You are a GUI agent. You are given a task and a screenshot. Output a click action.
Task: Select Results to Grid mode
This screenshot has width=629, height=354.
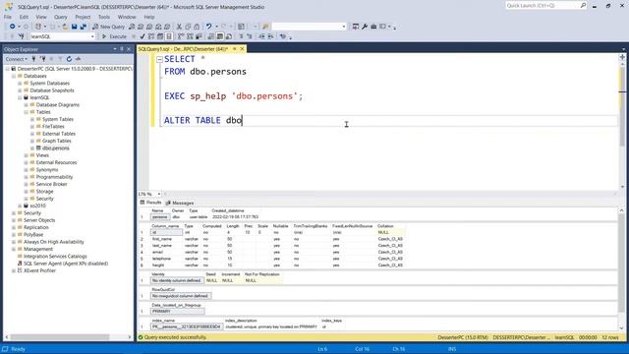click(220, 36)
